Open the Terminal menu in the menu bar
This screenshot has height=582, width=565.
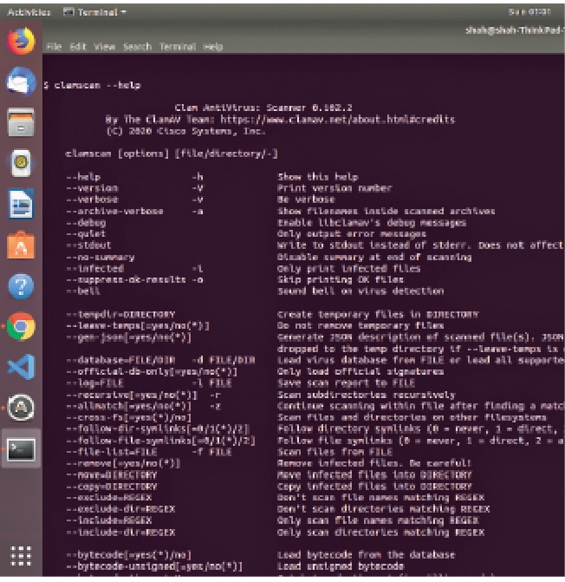point(176,46)
